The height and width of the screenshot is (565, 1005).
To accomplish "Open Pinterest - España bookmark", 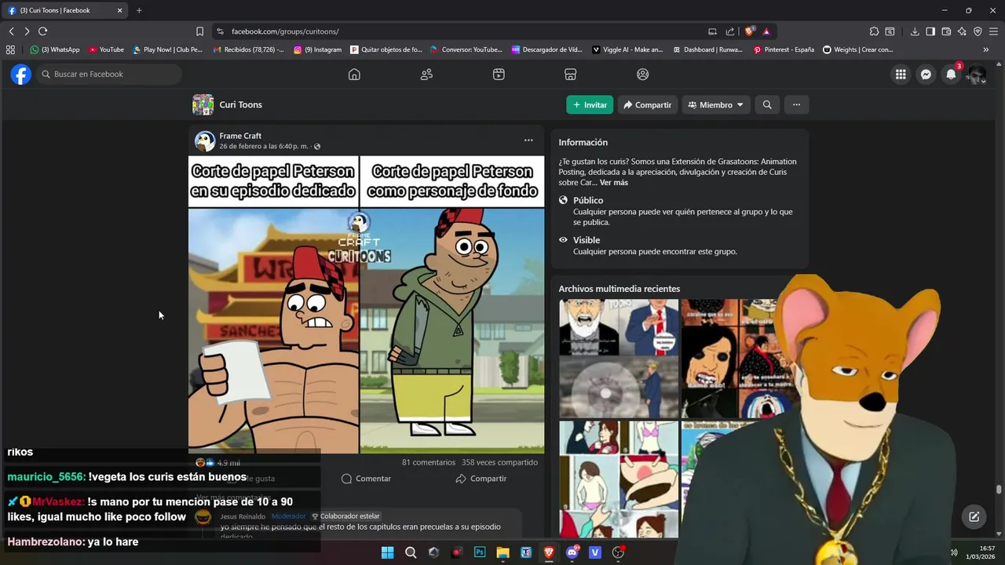I will [x=784, y=49].
